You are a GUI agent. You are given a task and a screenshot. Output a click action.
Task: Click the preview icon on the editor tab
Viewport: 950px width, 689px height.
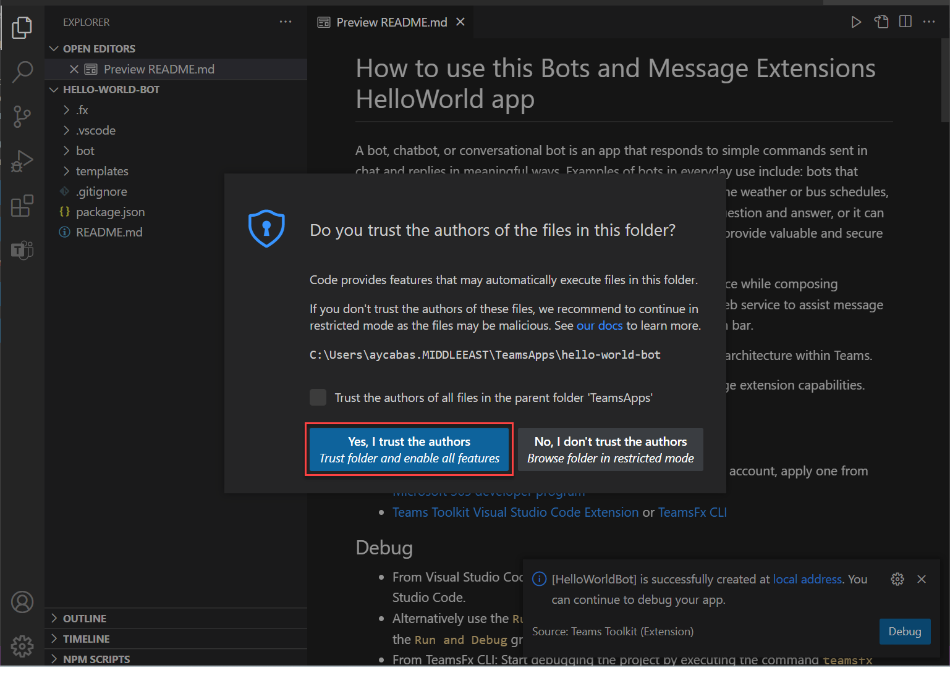pos(324,22)
